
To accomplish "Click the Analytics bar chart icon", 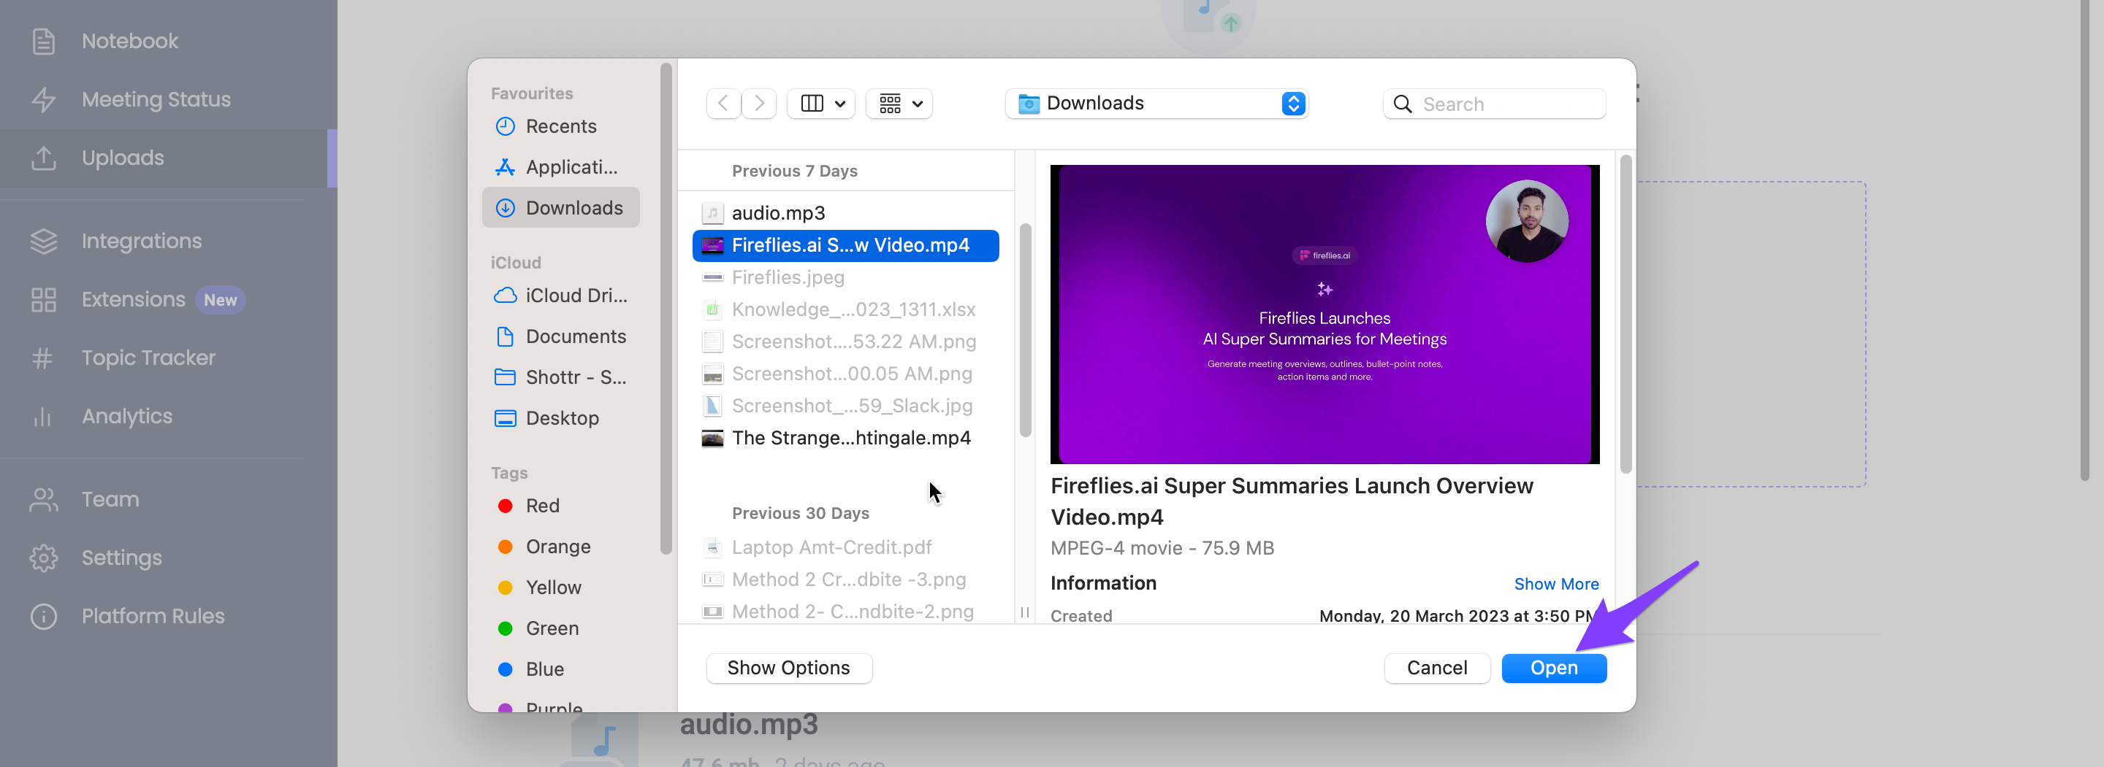I will (42, 416).
